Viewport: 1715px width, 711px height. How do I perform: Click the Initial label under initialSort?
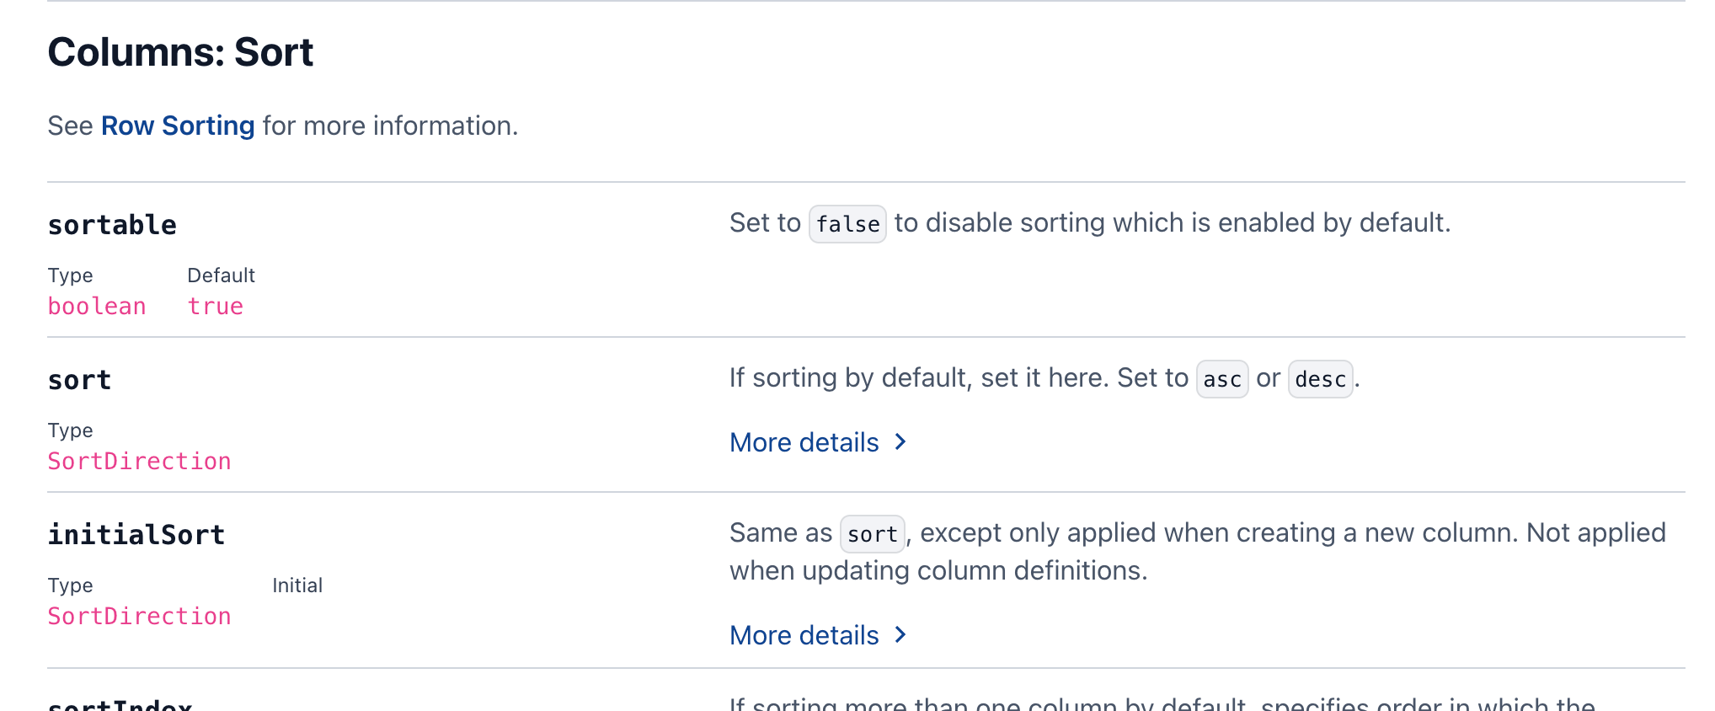pyautogui.click(x=297, y=585)
